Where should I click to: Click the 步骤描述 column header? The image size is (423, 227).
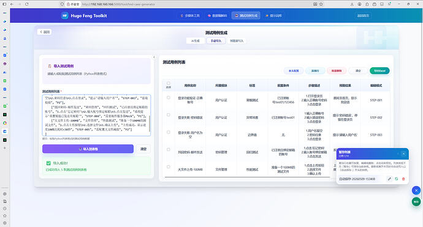coord(314,86)
